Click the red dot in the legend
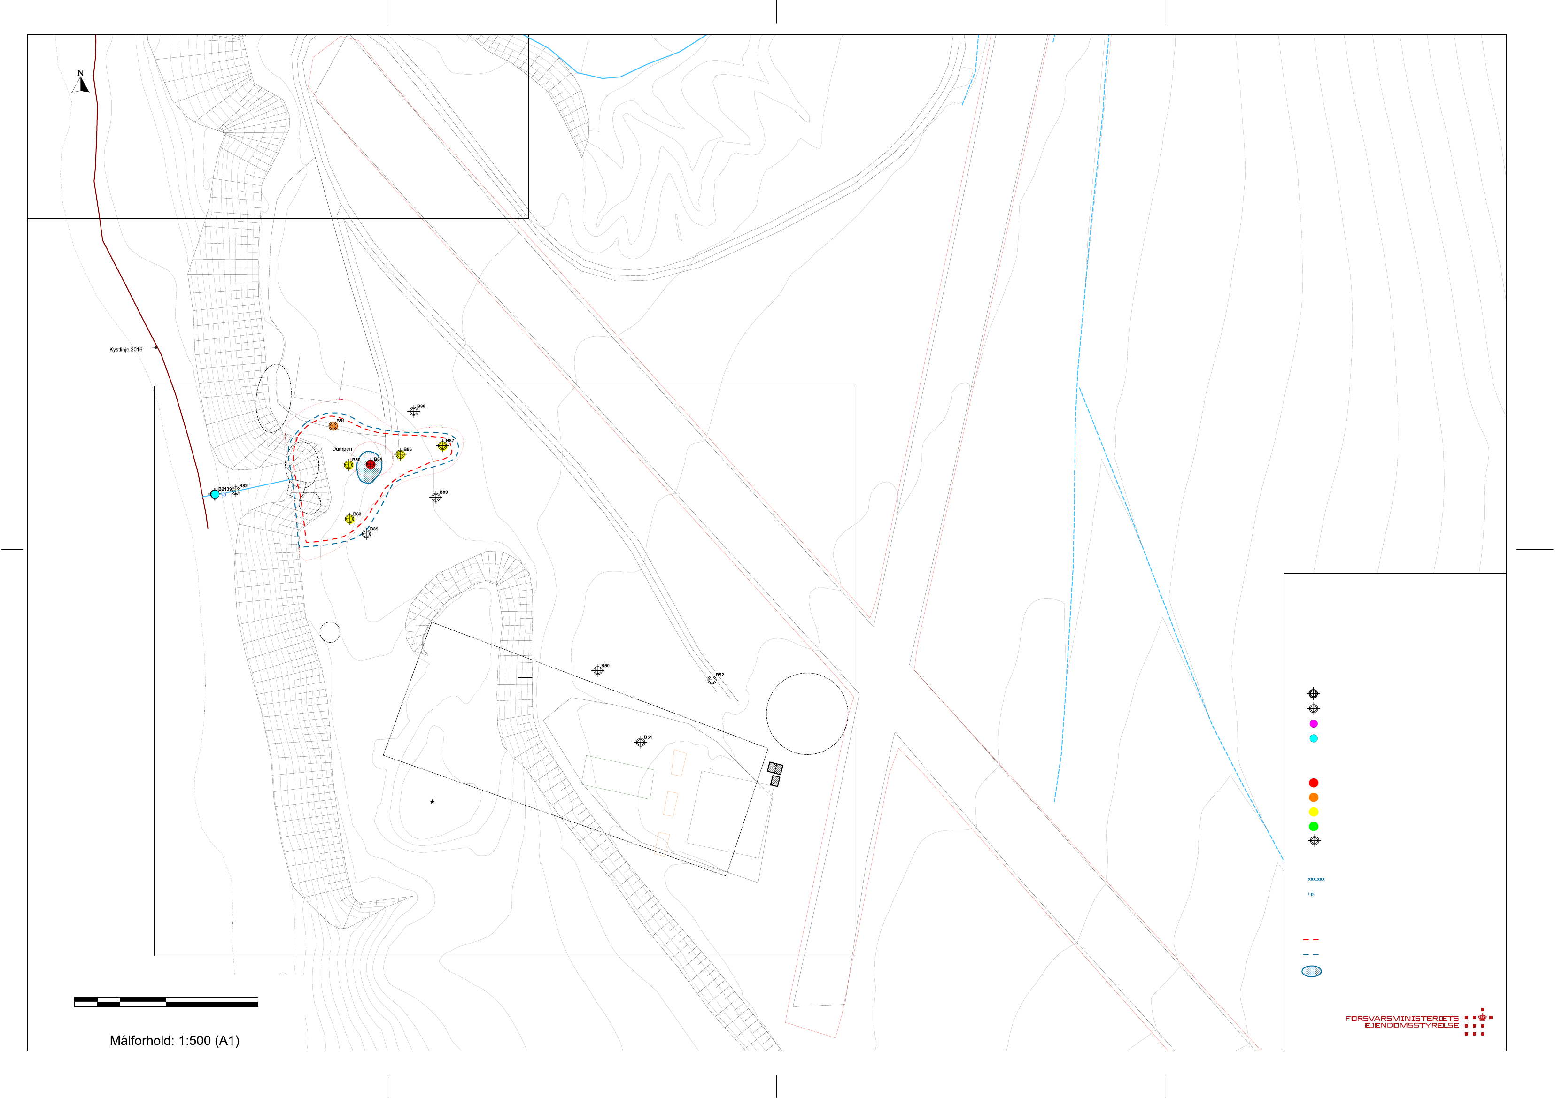This screenshot has width=1555, height=1098. 1313,783
